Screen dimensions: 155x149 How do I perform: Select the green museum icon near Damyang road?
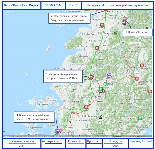[x=105, y=84]
